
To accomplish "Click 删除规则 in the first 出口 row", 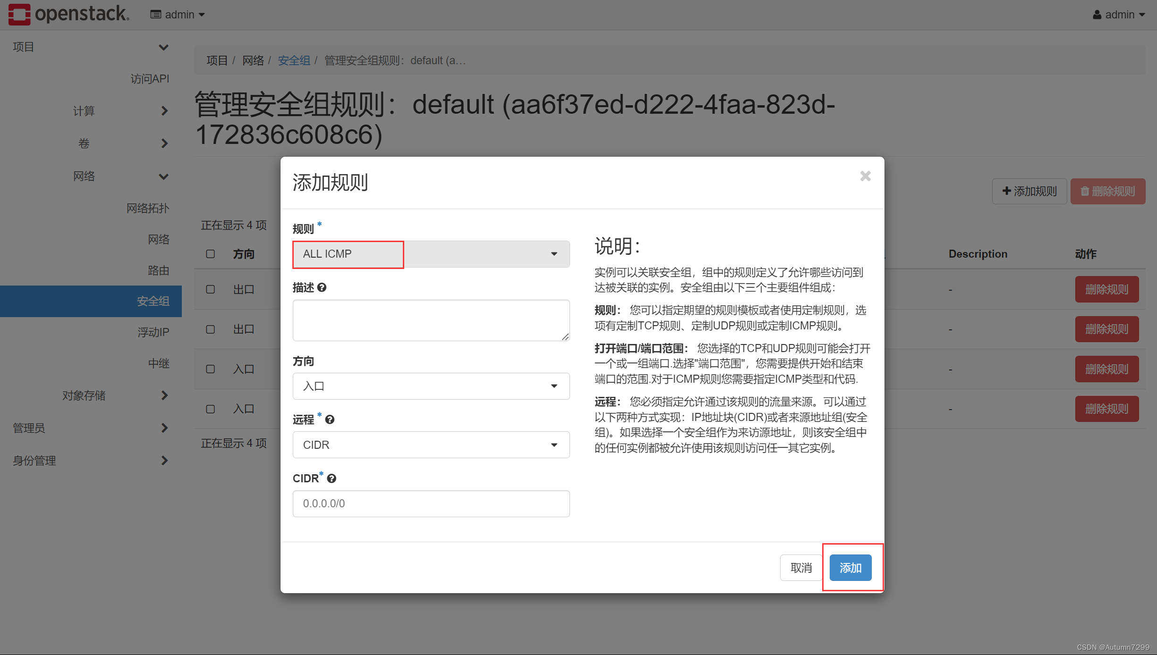I will pos(1107,289).
